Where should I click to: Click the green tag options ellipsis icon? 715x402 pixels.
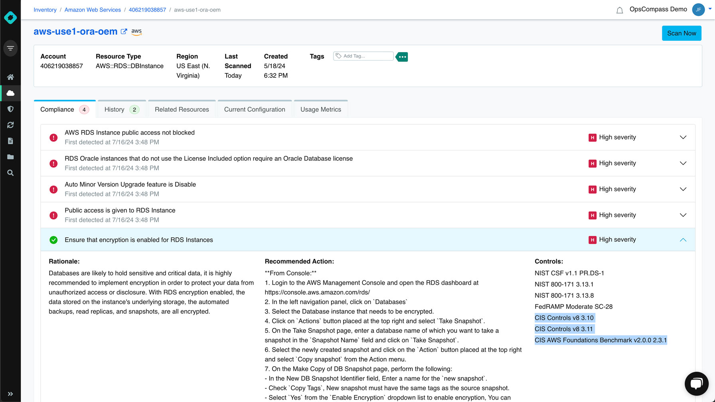click(x=402, y=57)
